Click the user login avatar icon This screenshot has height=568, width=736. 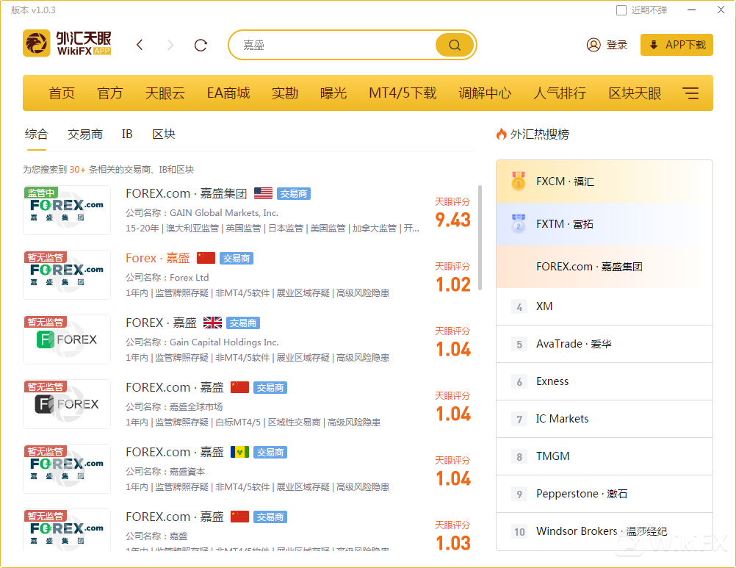[x=594, y=45]
